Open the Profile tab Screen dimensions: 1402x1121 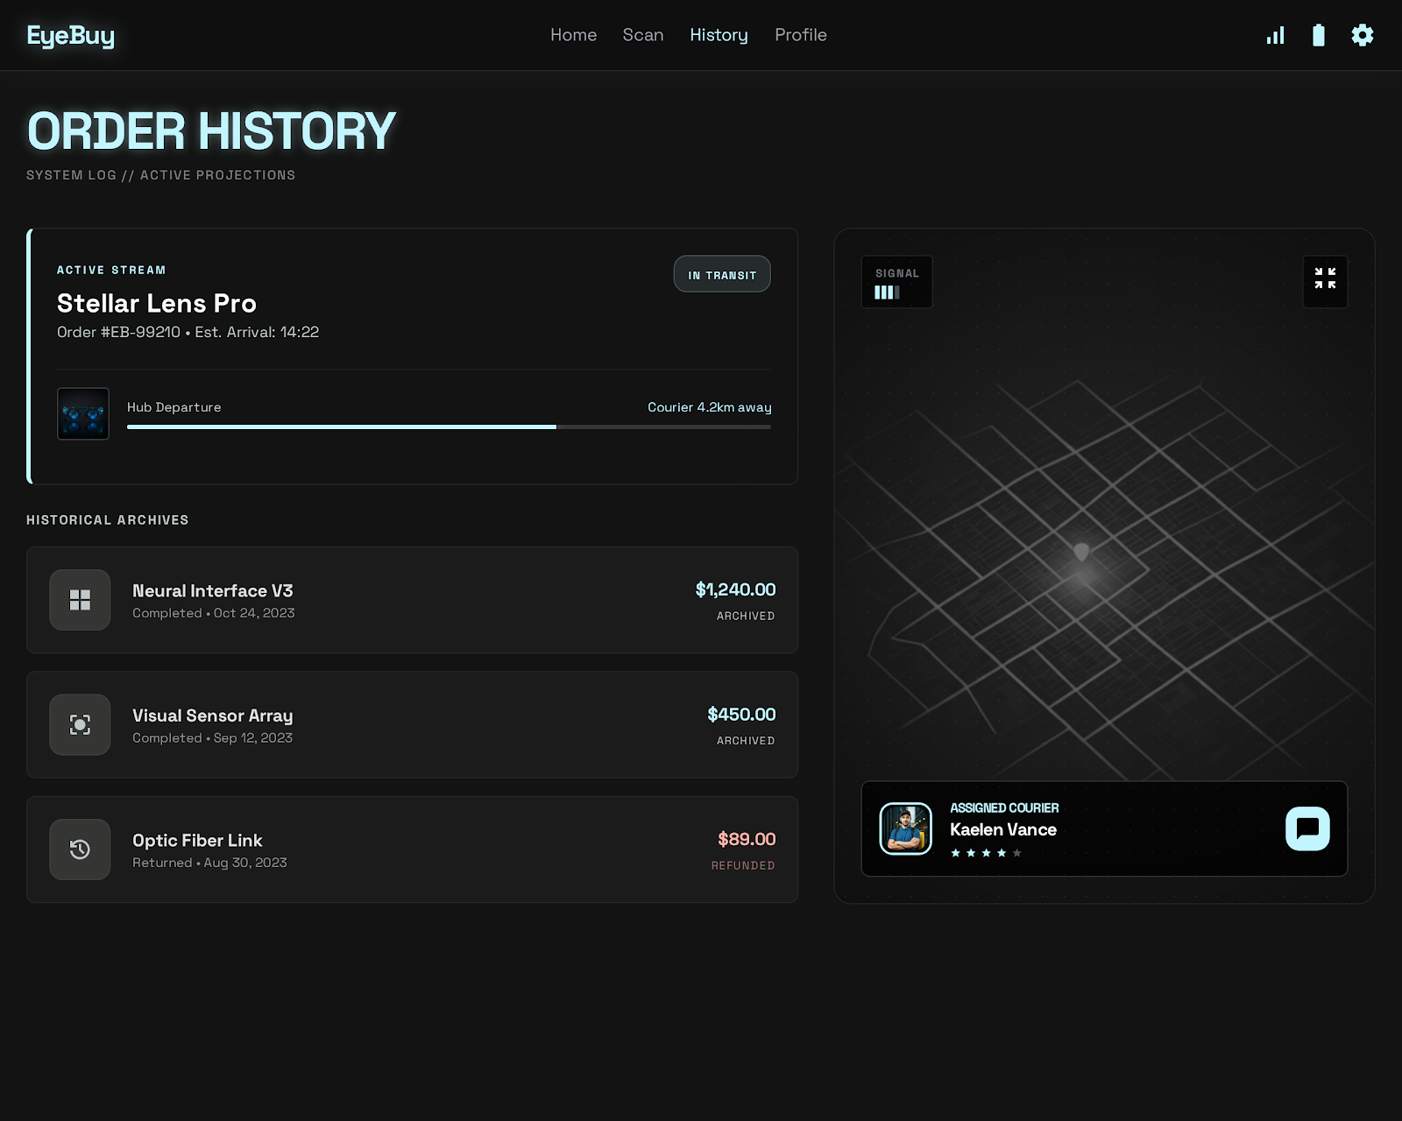(x=800, y=35)
